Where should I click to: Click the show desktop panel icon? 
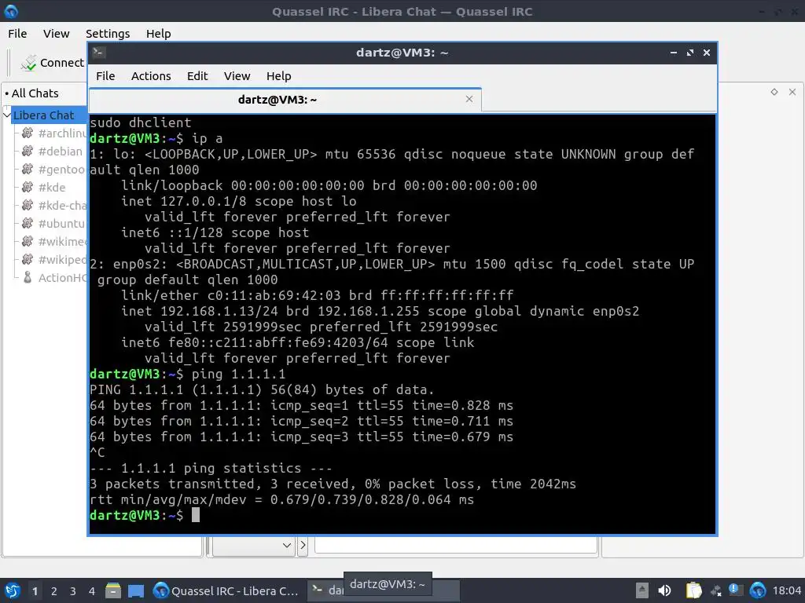[136, 590]
